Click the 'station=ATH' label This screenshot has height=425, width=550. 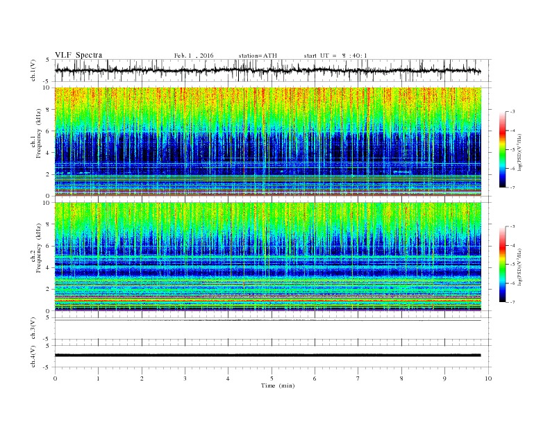click(x=258, y=56)
